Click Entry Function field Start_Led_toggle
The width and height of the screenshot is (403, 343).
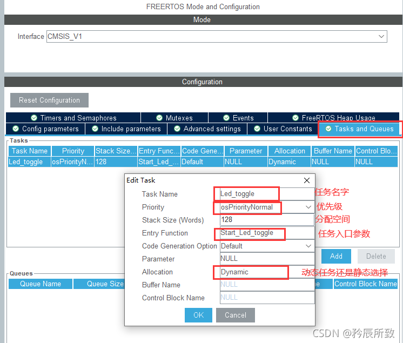[267, 233]
